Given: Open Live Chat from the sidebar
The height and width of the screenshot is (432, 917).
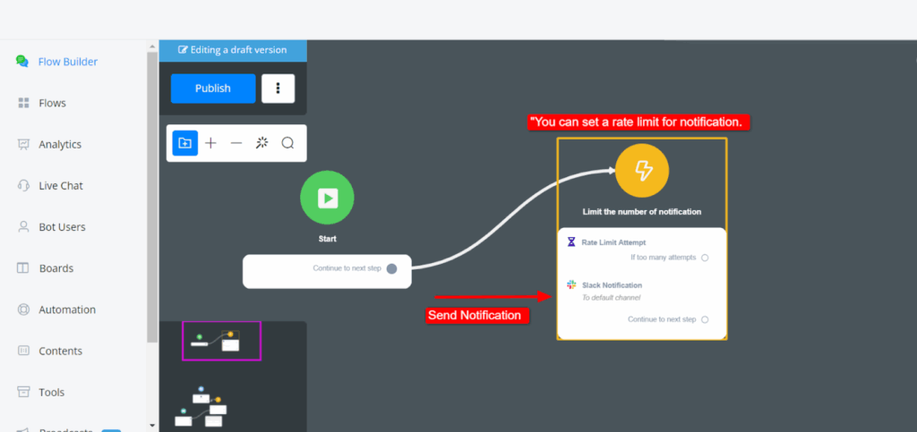Looking at the screenshot, I should pyautogui.click(x=60, y=186).
